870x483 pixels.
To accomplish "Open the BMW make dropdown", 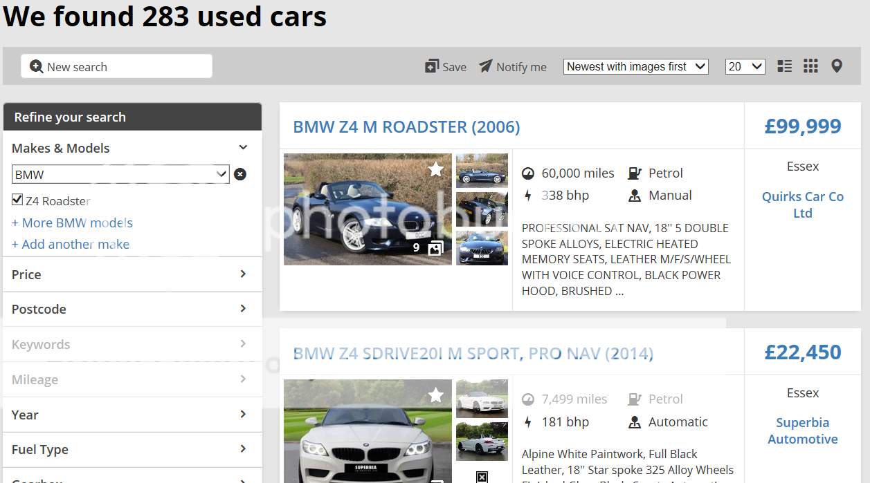I will [x=120, y=174].
